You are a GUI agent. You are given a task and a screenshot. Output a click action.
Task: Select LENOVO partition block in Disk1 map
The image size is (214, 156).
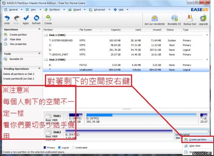(204, 118)
